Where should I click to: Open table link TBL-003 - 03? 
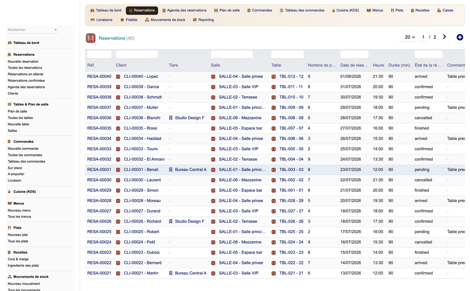click(x=291, y=170)
